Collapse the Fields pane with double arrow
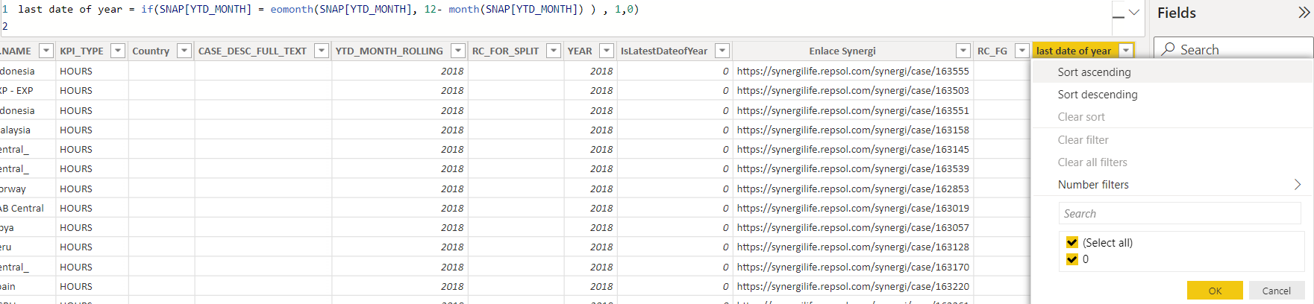Screen dimensions: 1314x304 pyautogui.click(x=1304, y=12)
